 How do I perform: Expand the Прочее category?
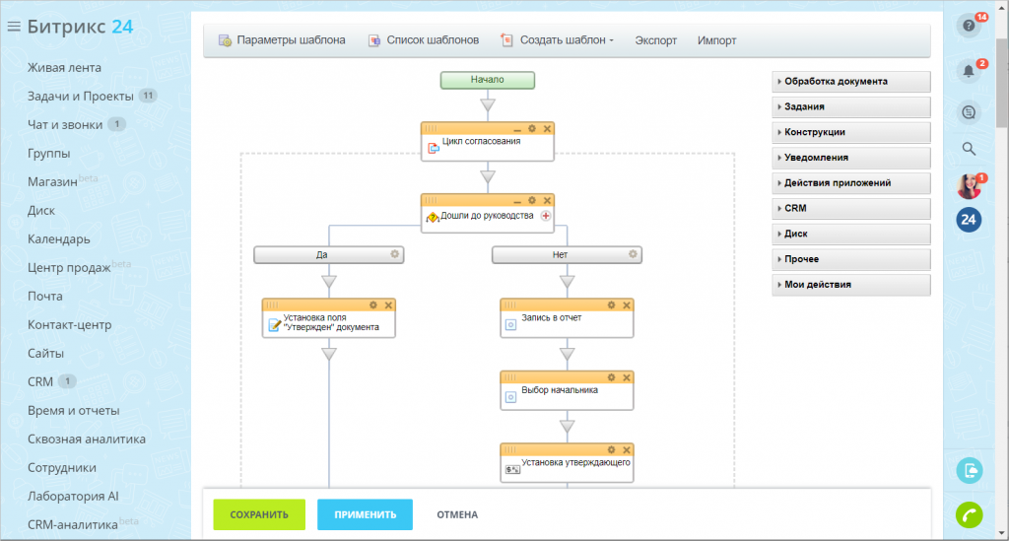850,259
